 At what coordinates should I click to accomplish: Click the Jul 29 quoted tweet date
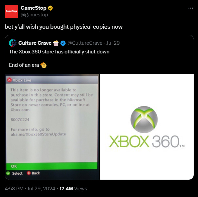click(x=113, y=43)
